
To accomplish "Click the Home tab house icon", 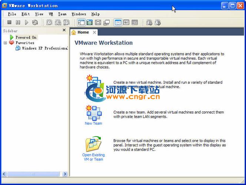I will click(x=74, y=33).
